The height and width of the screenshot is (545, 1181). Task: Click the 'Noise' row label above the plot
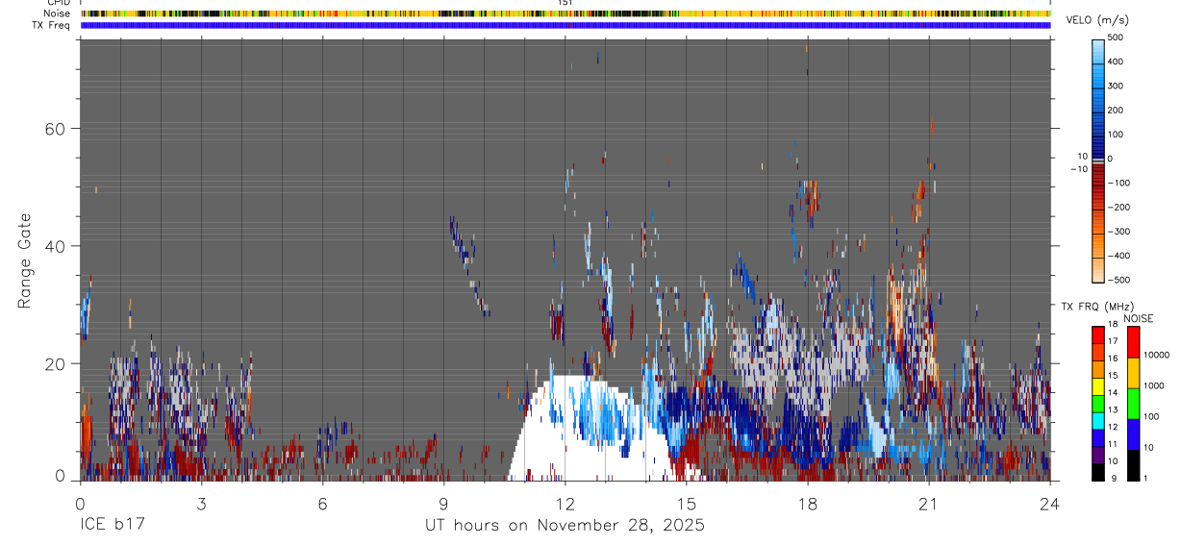coord(56,13)
